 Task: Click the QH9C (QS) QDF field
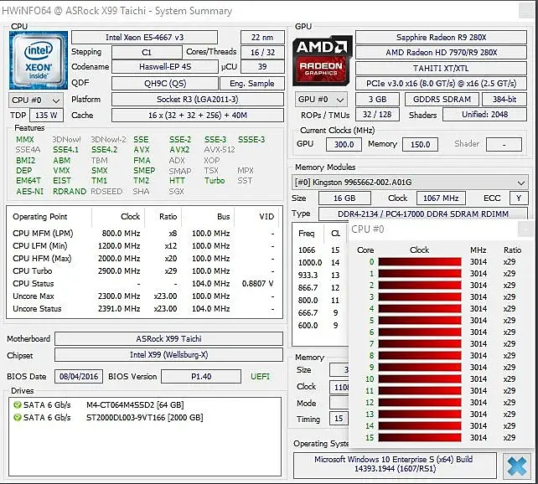click(x=165, y=83)
